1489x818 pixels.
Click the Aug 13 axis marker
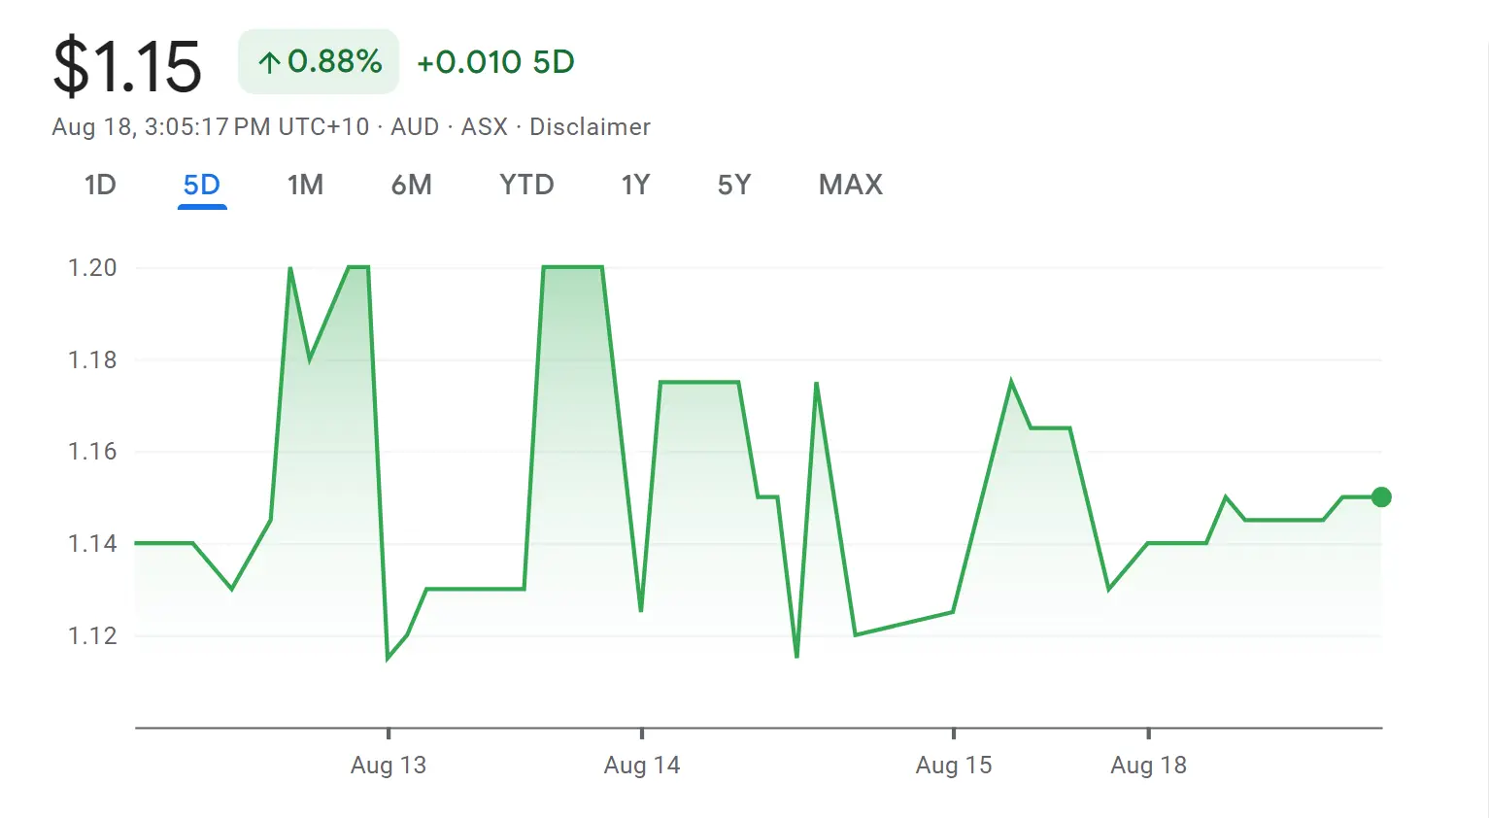(389, 765)
